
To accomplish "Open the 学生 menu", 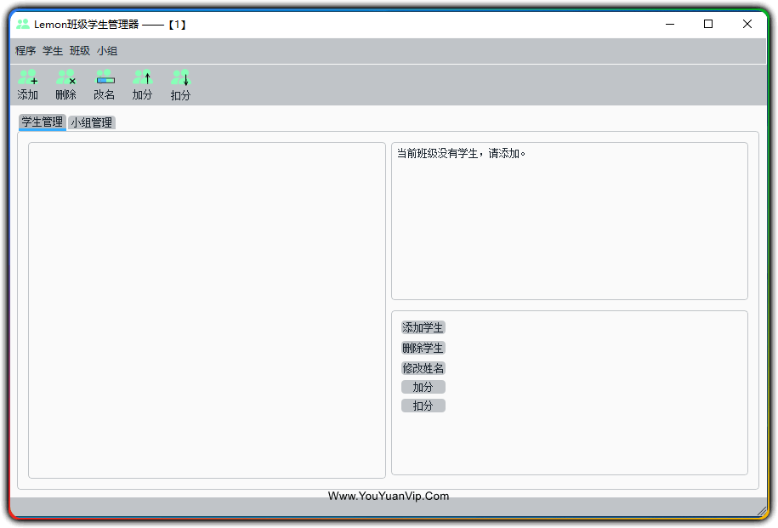I will point(53,51).
